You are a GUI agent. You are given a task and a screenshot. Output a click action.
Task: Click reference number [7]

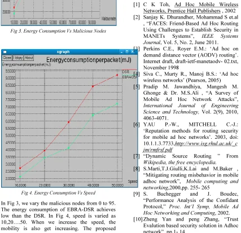(x=137, y=156)
